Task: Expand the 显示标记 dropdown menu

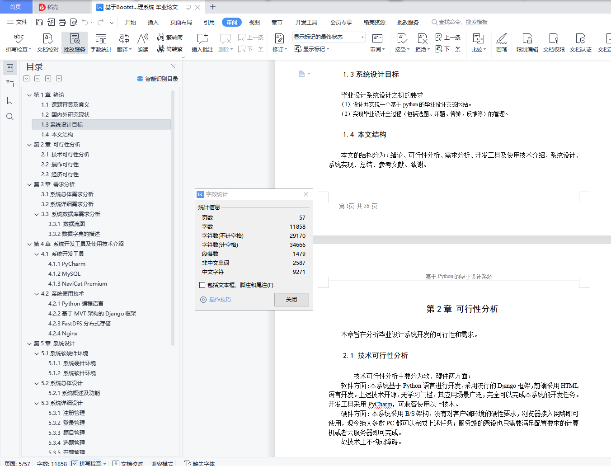Action: (x=312, y=49)
